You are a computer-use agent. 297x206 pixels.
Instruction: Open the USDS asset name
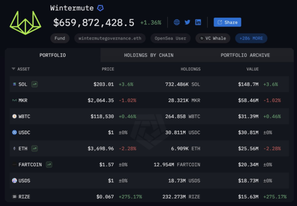pyautogui.click(x=24, y=180)
